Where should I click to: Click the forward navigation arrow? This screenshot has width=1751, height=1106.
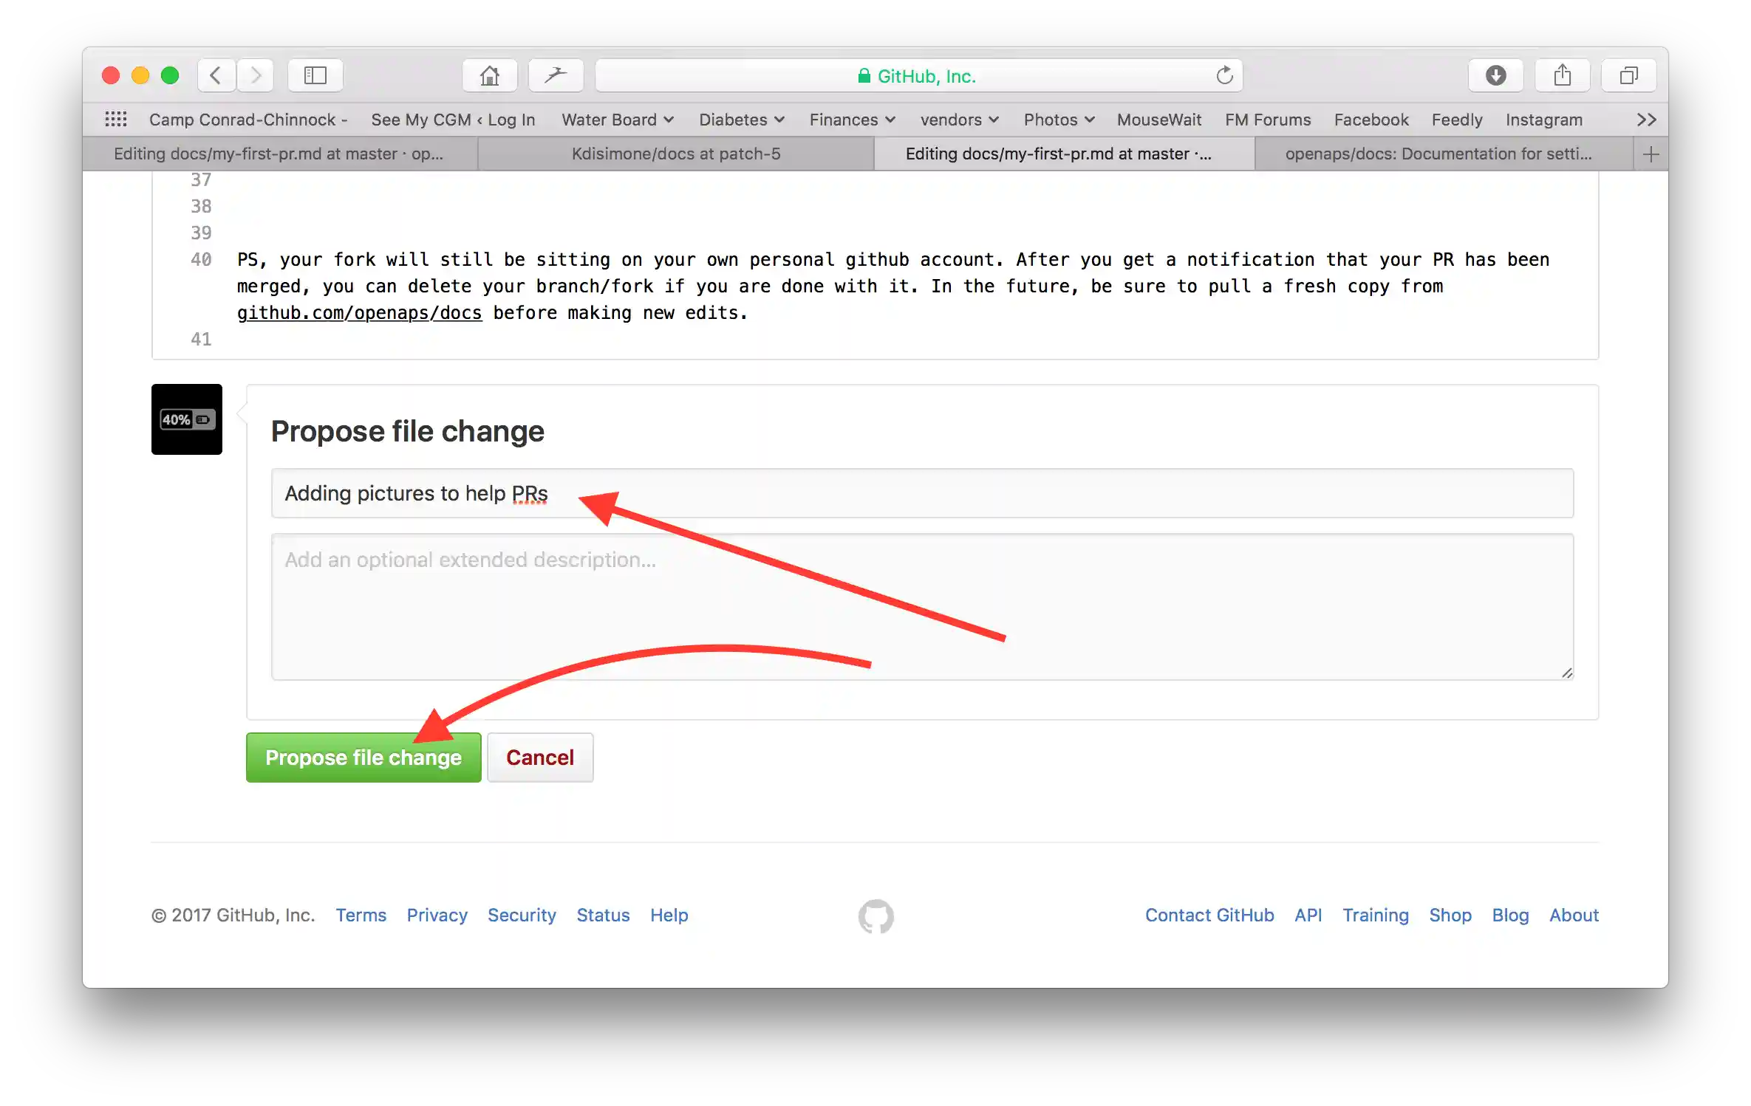(255, 75)
